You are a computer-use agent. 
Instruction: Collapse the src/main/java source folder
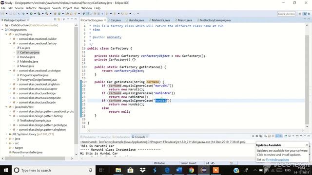(6, 35)
